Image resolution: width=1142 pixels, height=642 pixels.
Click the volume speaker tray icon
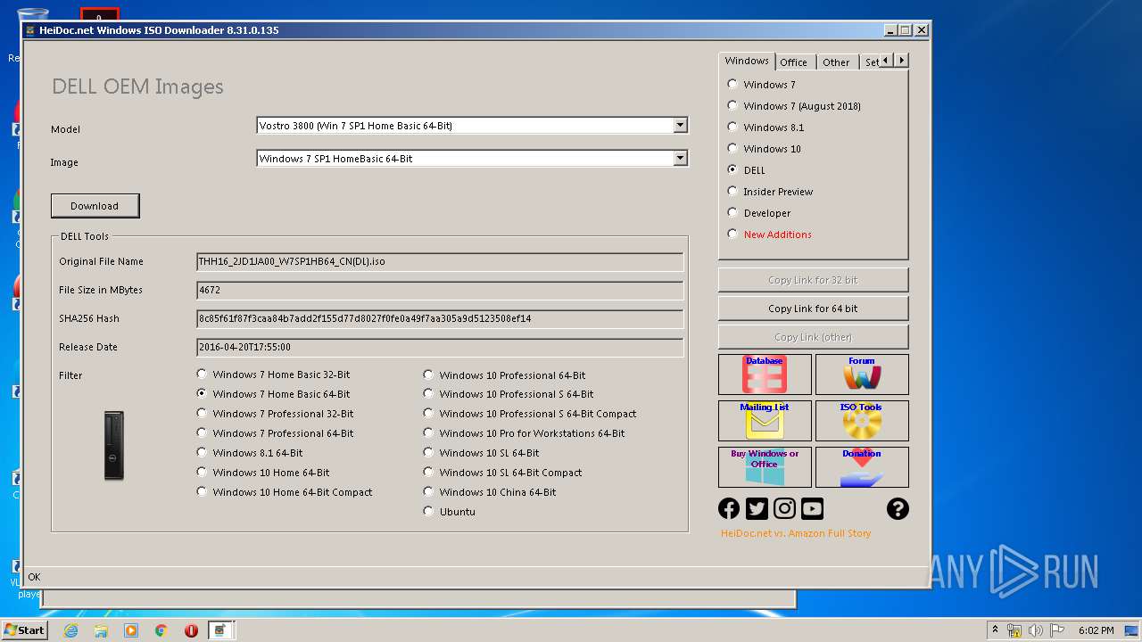pyautogui.click(x=1036, y=630)
